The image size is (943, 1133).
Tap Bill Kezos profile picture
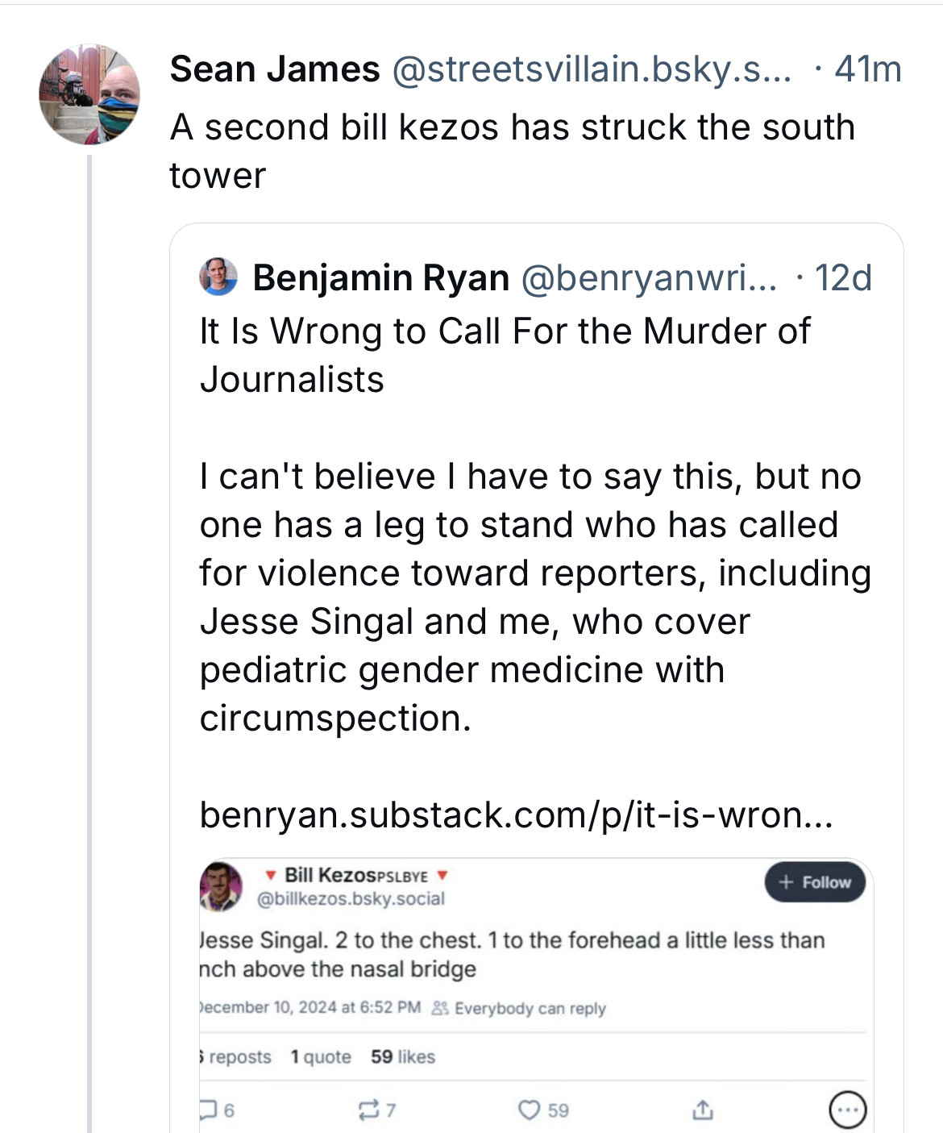click(x=221, y=885)
